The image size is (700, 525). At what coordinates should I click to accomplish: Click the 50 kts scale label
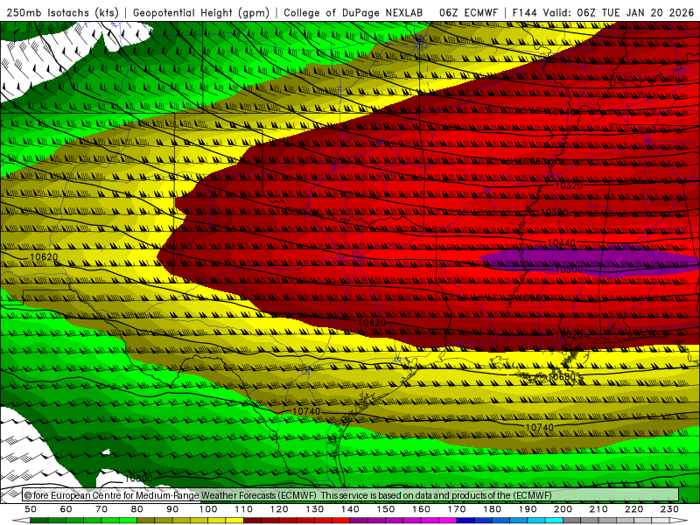coord(31,509)
